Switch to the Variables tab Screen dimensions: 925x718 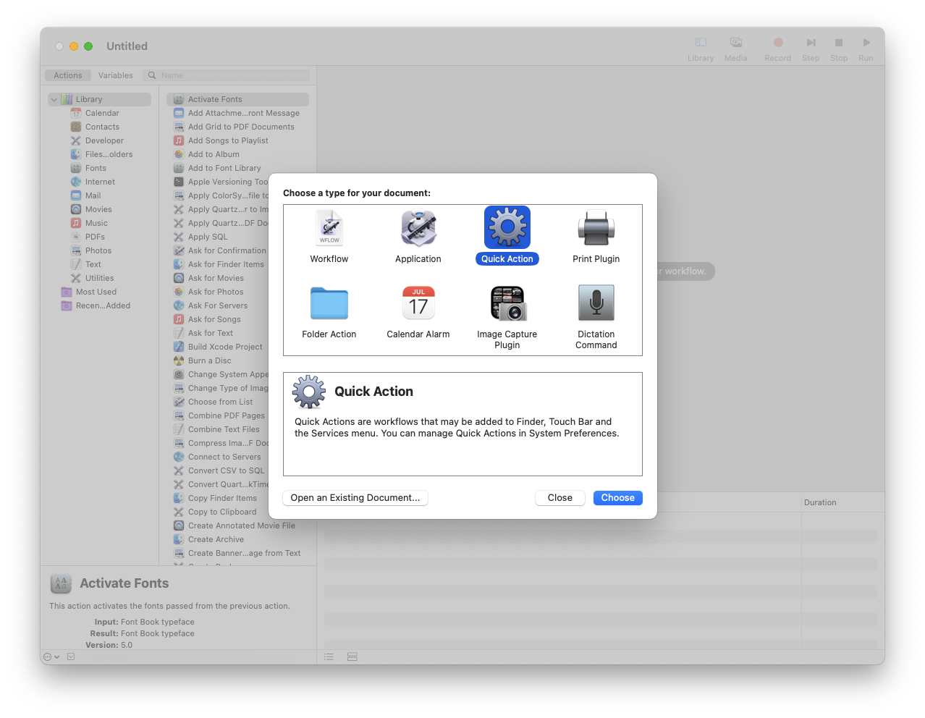tap(116, 75)
